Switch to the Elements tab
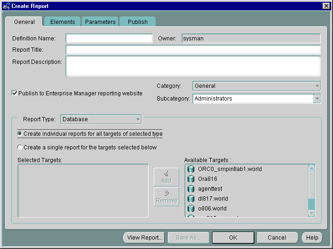The image size is (333, 249). click(63, 22)
